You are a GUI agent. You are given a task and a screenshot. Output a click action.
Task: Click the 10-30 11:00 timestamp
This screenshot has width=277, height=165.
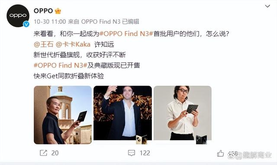coord(50,22)
